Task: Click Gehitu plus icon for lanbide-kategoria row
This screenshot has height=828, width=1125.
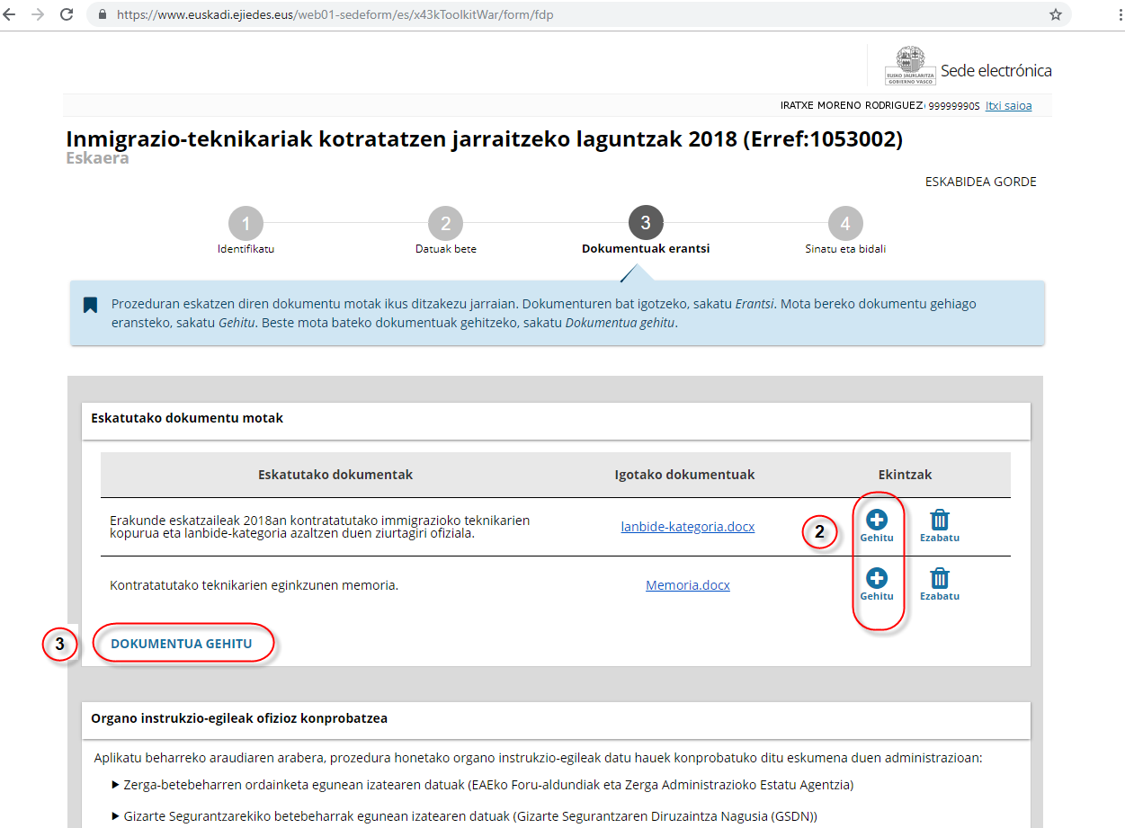Action: pyautogui.click(x=876, y=520)
